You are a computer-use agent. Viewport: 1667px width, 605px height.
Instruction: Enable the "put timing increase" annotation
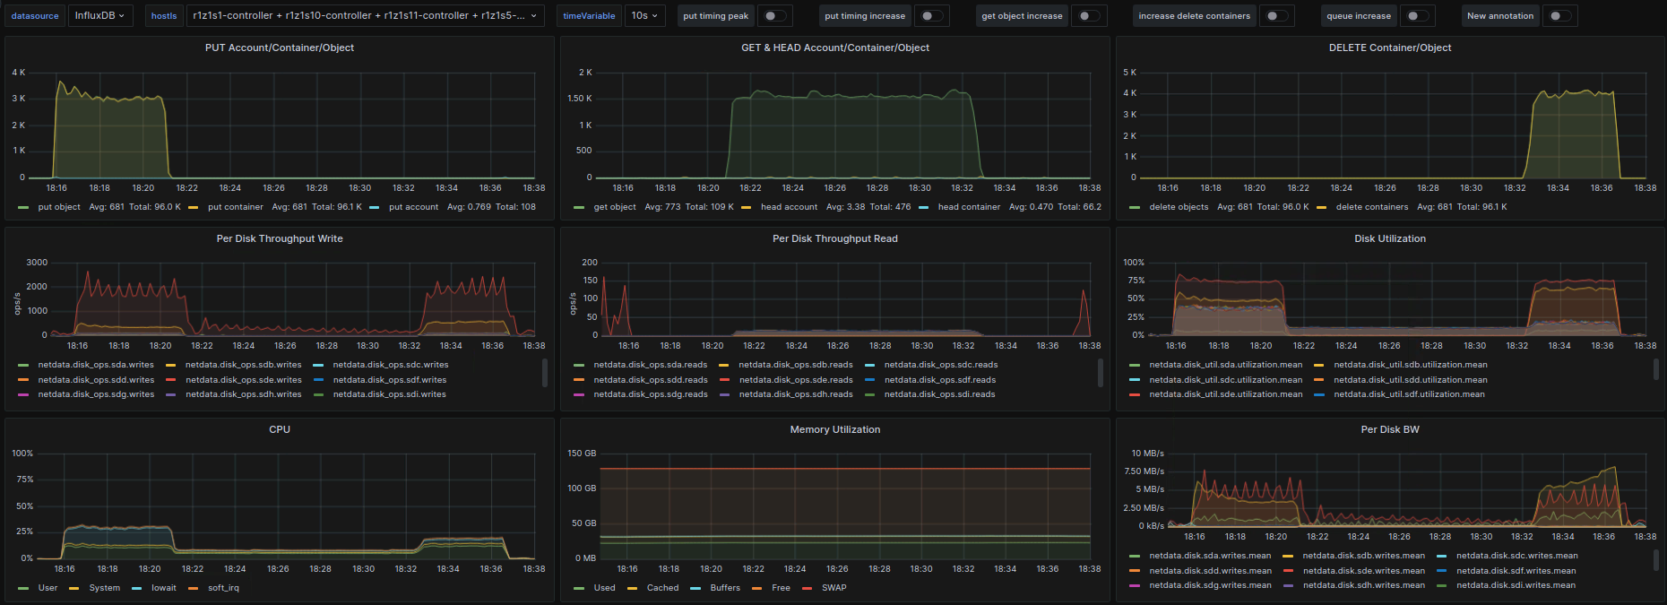point(932,16)
